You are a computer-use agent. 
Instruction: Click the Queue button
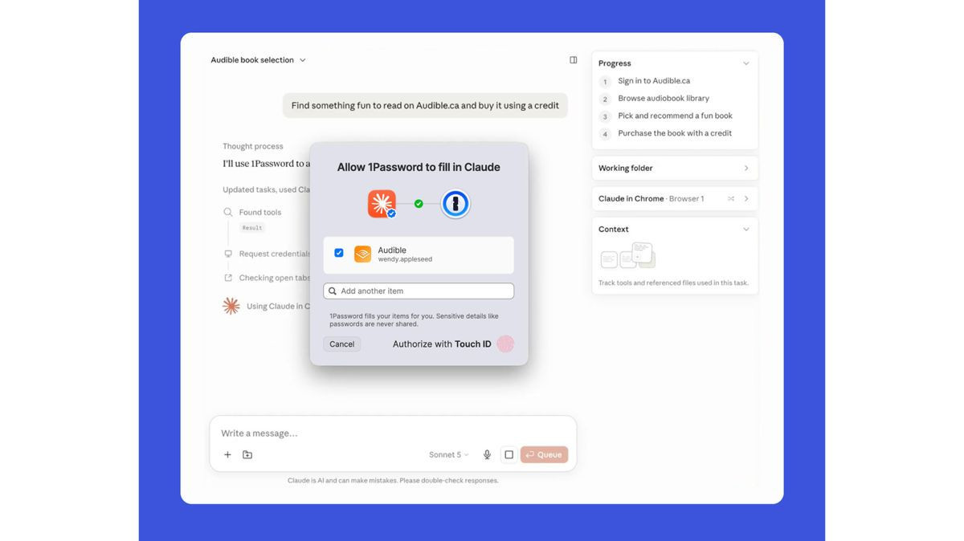(544, 455)
